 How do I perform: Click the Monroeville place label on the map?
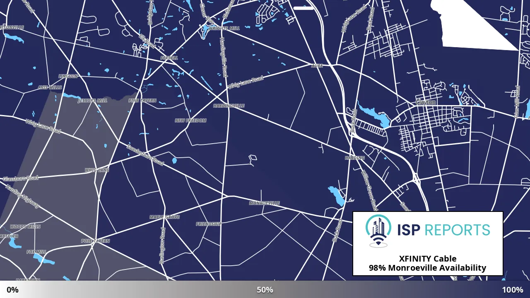[264, 203]
